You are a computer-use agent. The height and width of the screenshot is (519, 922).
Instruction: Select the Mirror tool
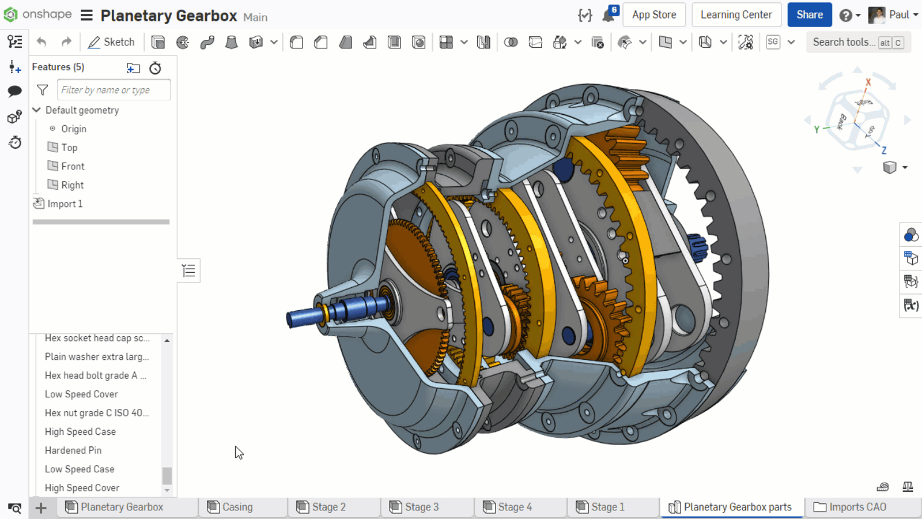coord(483,42)
